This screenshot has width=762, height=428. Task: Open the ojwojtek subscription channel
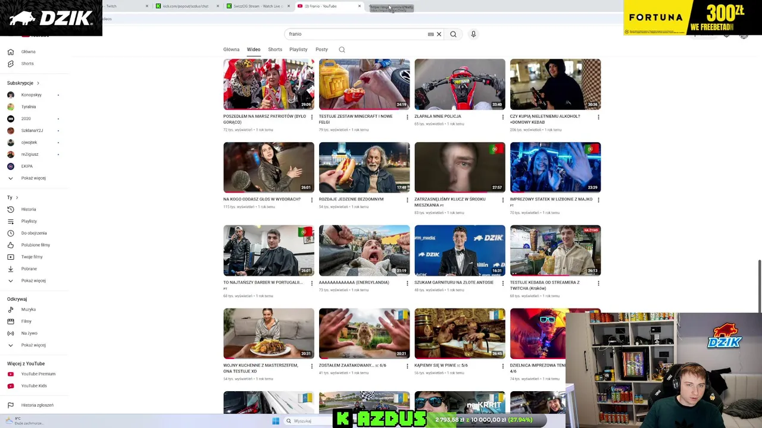[29, 142]
